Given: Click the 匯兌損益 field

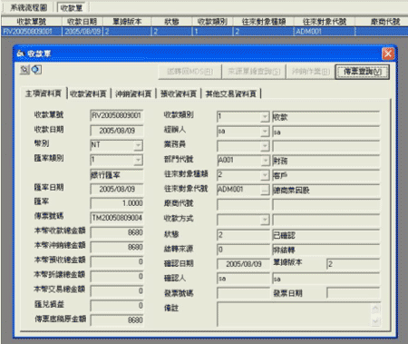Looking at the screenshot, I should pos(117,306).
